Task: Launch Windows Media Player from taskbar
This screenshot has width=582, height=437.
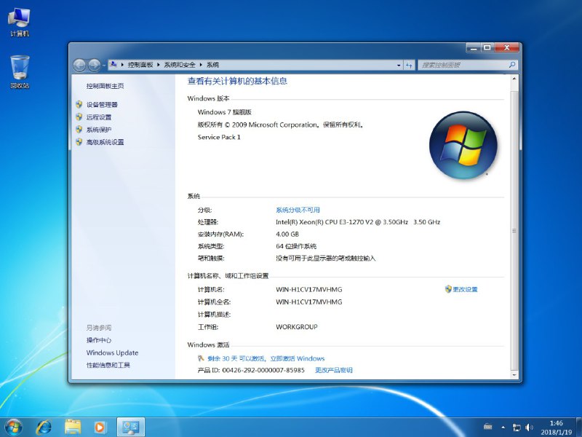Action: coord(100,427)
